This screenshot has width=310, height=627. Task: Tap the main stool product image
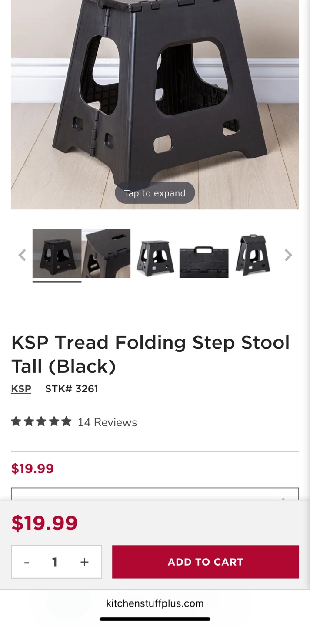pyautogui.click(x=155, y=96)
